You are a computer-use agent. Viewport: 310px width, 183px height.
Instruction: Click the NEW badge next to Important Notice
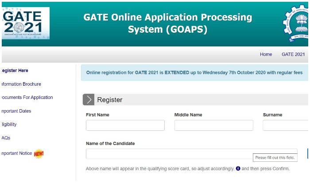click(x=39, y=154)
